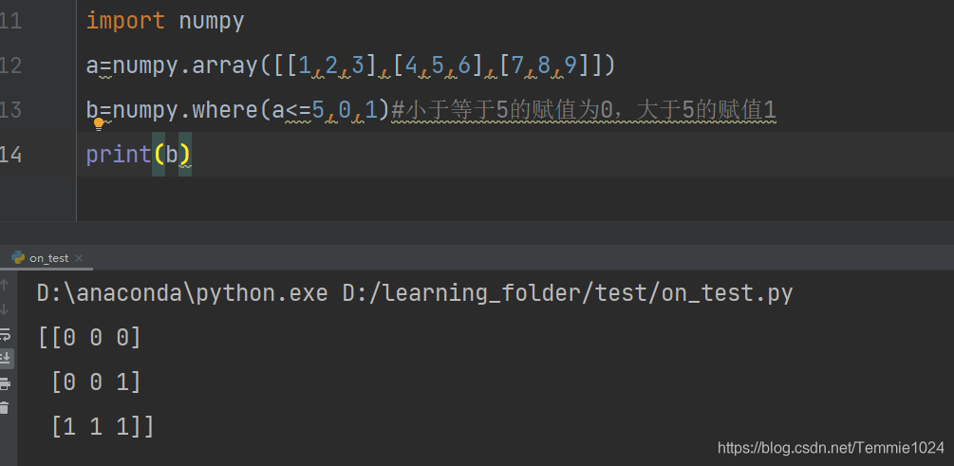954x466 pixels.
Task: Toggle soft-wrap in the run console
Action: 5,334
